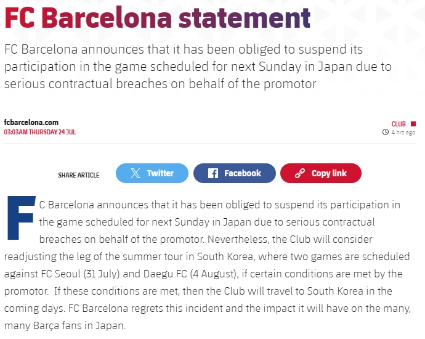Click the X logo in Twitter button
The width and height of the screenshot is (425, 339).
pos(136,173)
